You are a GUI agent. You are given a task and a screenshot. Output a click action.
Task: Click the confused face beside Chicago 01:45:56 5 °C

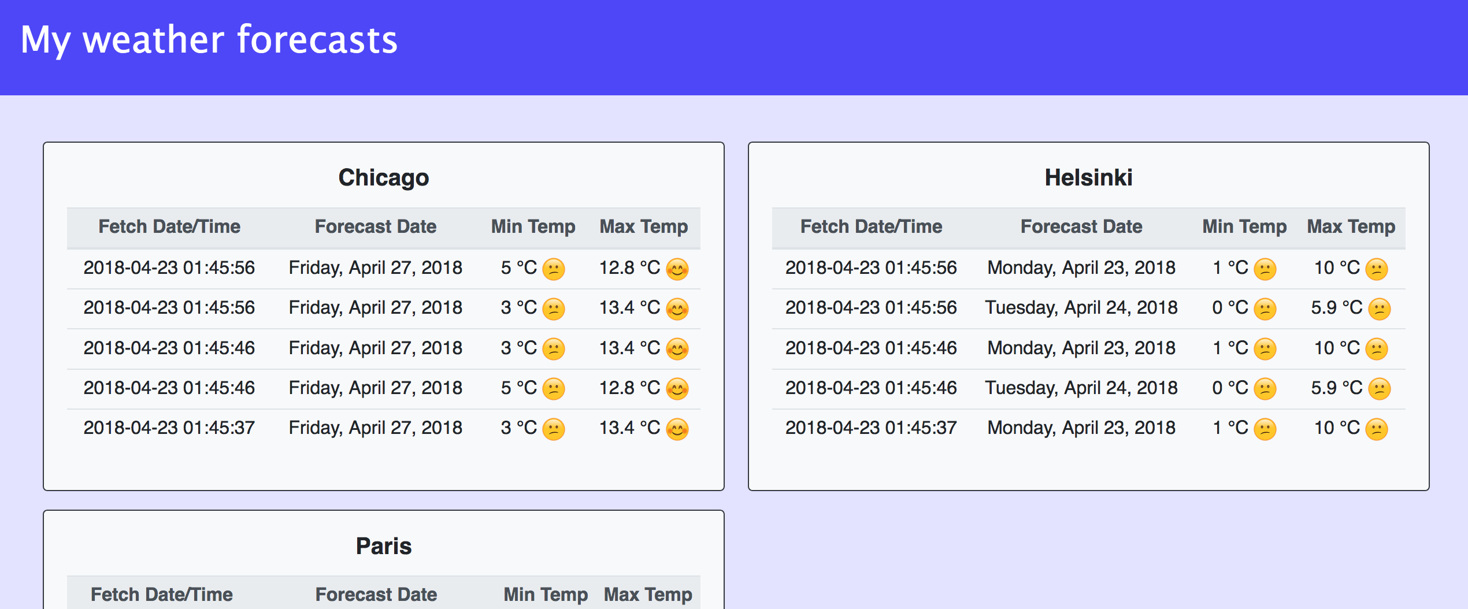click(554, 269)
